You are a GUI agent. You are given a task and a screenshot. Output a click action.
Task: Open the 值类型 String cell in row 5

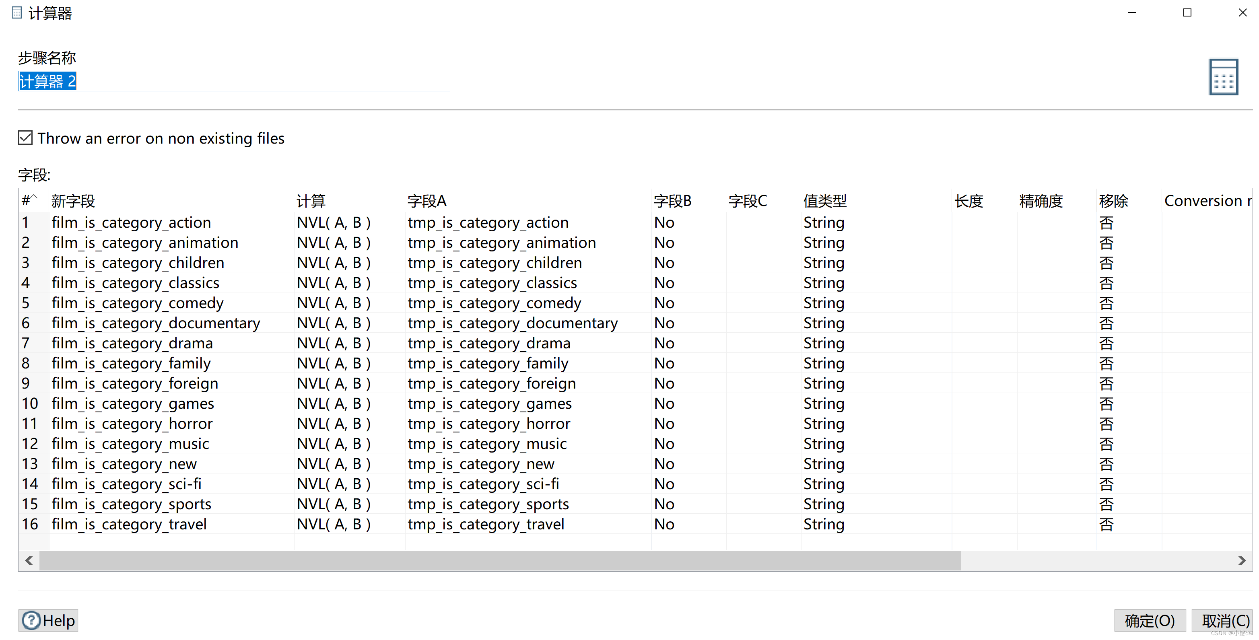coord(824,303)
